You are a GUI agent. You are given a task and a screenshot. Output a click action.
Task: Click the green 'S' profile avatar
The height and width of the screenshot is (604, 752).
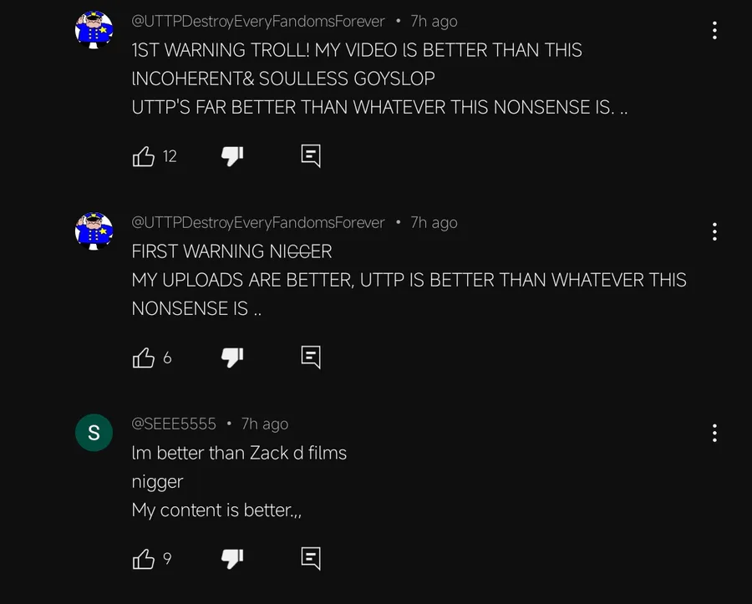[x=94, y=433]
